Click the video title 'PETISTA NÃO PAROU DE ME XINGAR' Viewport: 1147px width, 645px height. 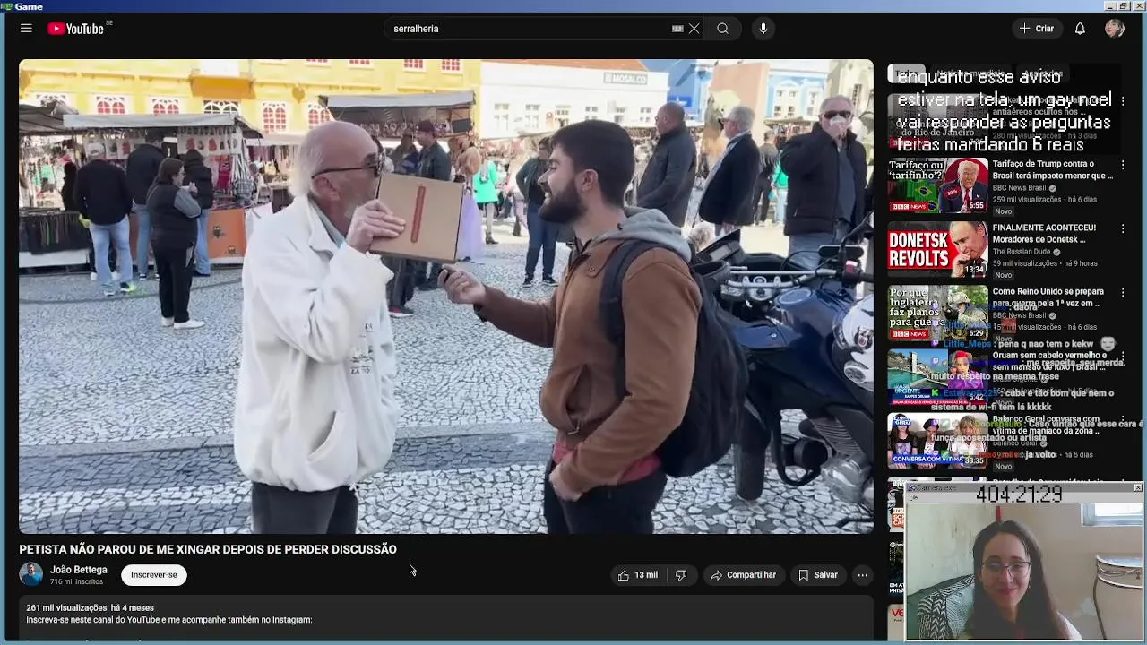tap(208, 549)
